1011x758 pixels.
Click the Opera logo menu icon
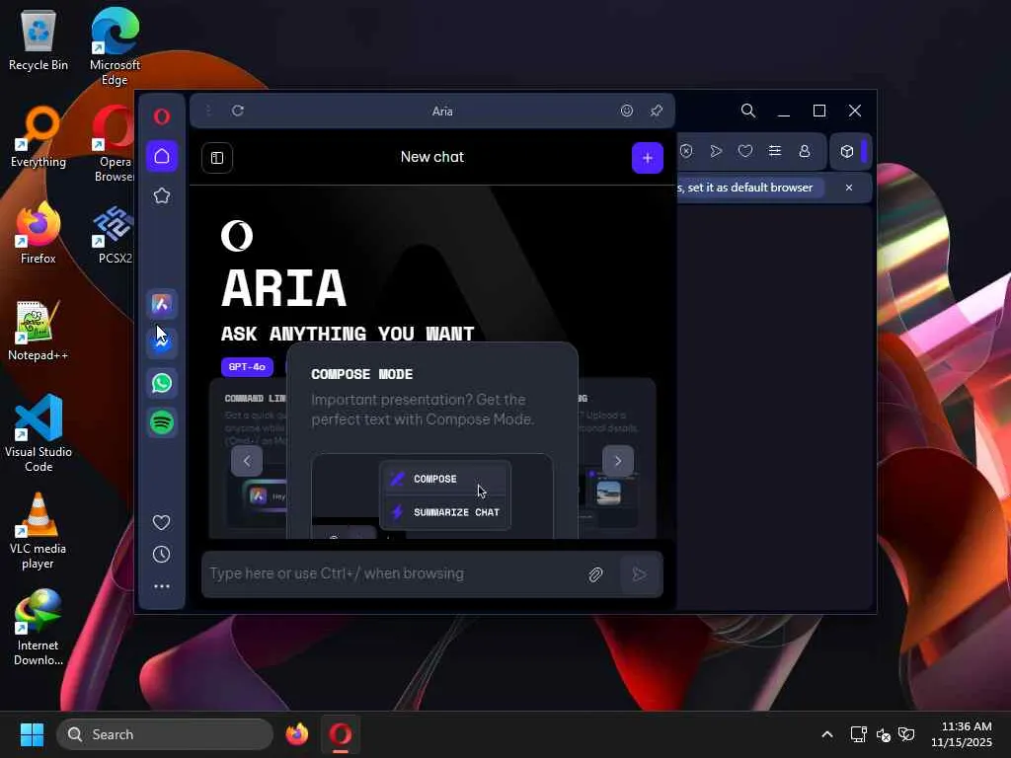point(161,116)
